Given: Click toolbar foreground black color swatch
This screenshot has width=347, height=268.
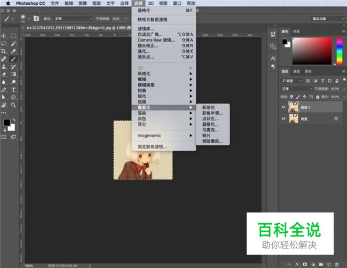Looking at the screenshot, I should click(x=6, y=122).
